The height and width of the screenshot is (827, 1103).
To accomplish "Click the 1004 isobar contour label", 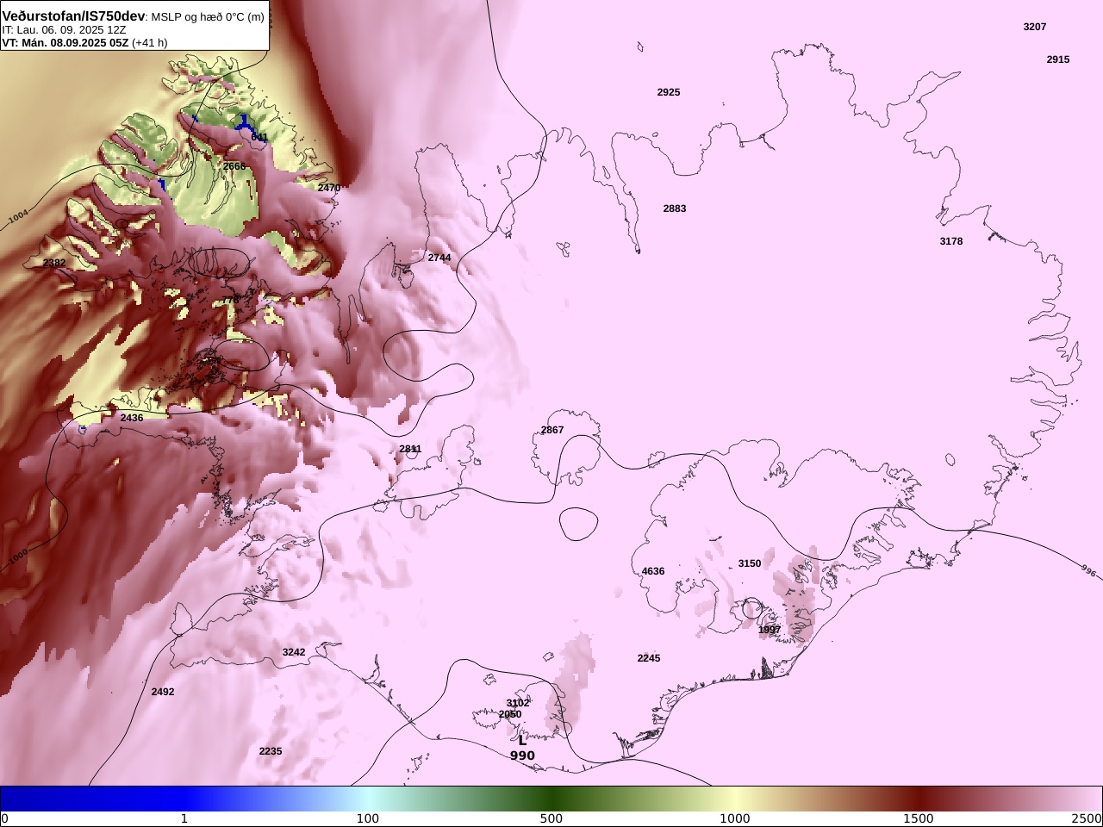I will (x=18, y=218).
